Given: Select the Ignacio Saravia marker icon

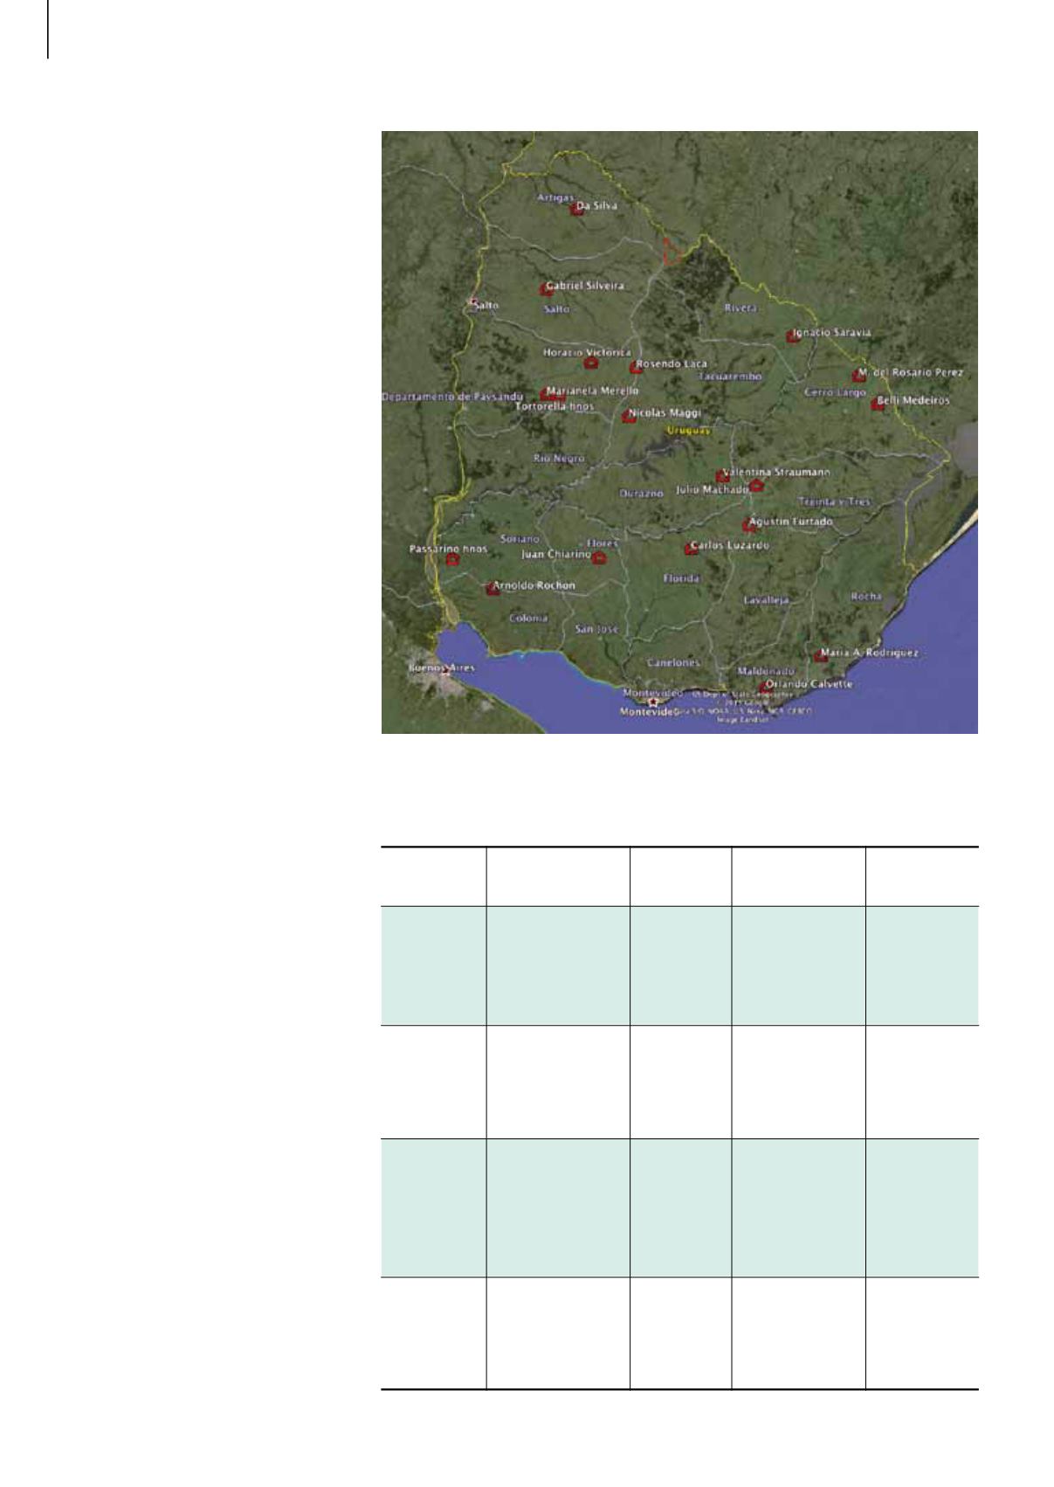Looking at the screenshot, I should (x=793, y=336).
